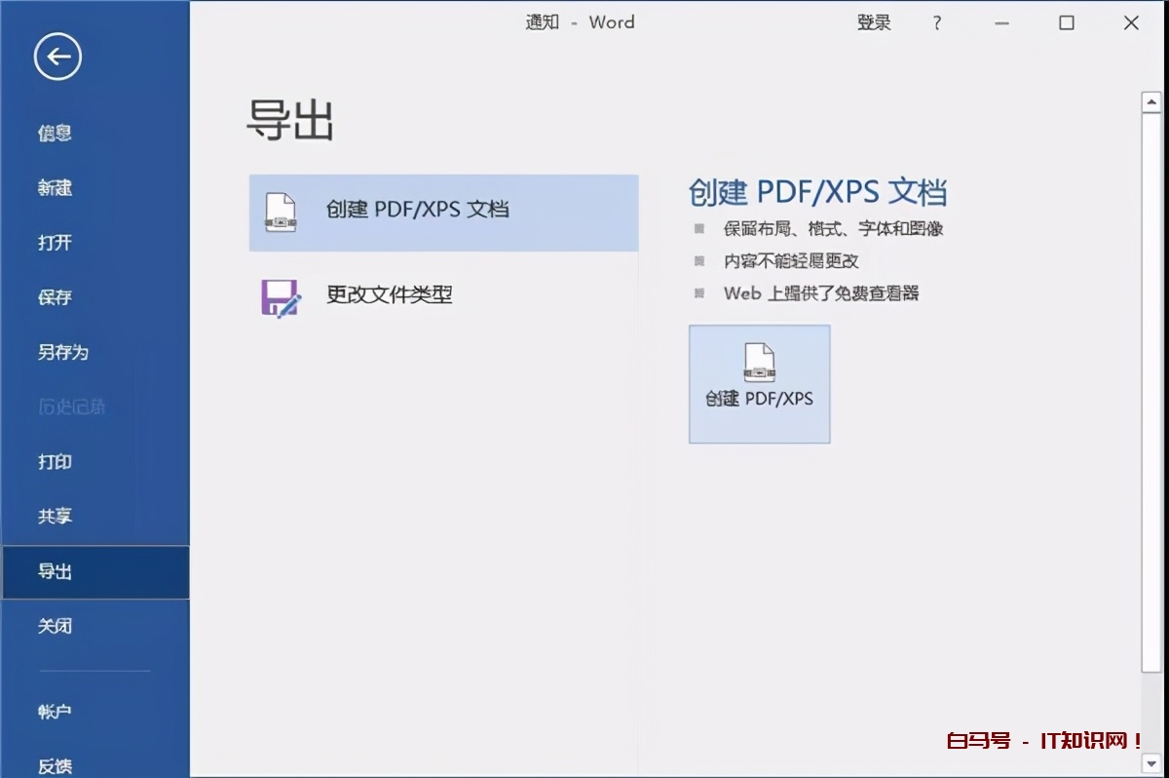The width and height of the screenshot is (1169, 778).
Task: Click 登录 to sign into Office
Action: [x=874, y=21]
